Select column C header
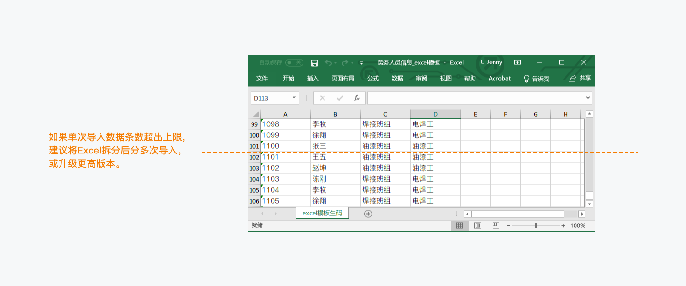 click(x=385, y=114)
